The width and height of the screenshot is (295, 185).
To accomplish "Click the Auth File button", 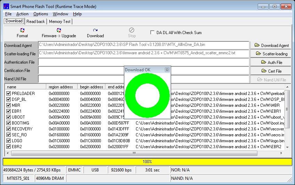I will tap(271, 62).
